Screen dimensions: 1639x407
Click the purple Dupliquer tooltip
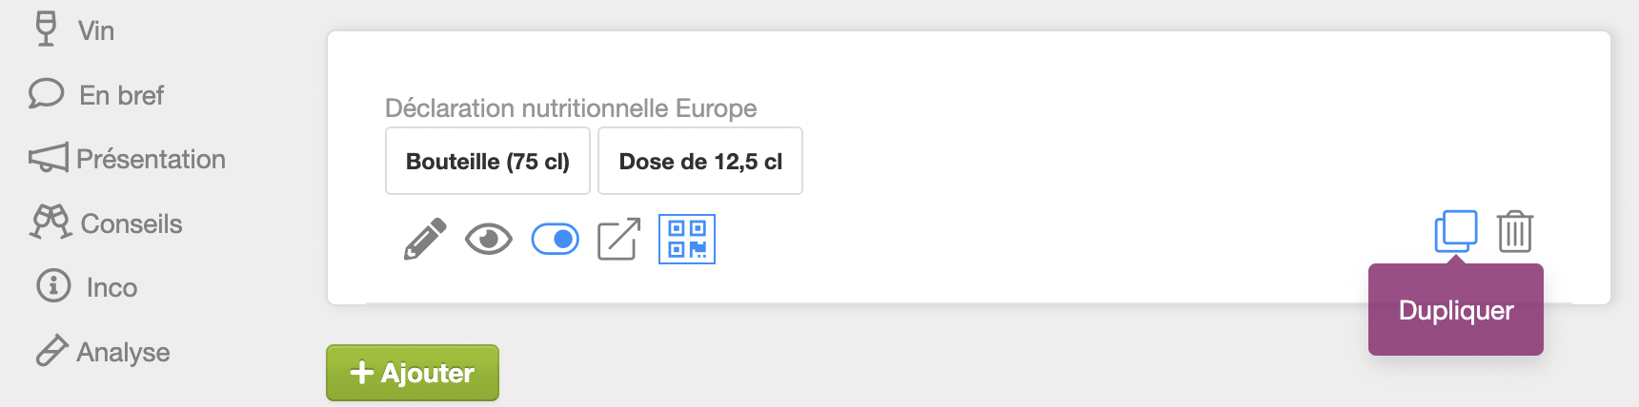click(x=1455, y=311)
